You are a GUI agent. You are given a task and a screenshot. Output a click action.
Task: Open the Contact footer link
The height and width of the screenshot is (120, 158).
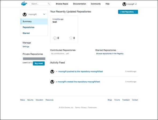(x=135, y=100)
